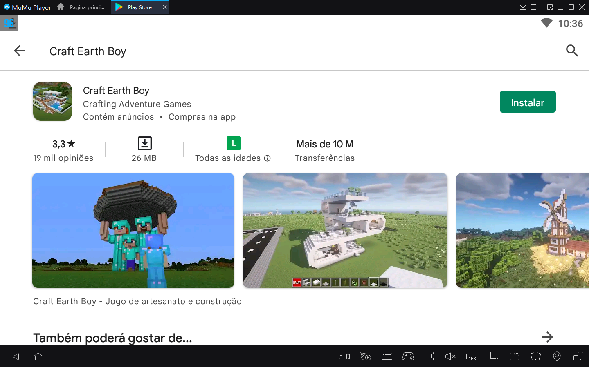Install an APK file with the APK icon
The width and height of the screenshot is (589, 367).
tap(472, 356)
